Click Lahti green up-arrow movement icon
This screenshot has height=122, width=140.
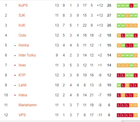(15, 85)
